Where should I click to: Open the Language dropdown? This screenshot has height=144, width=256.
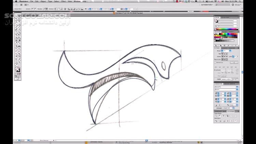pos(229,108)
